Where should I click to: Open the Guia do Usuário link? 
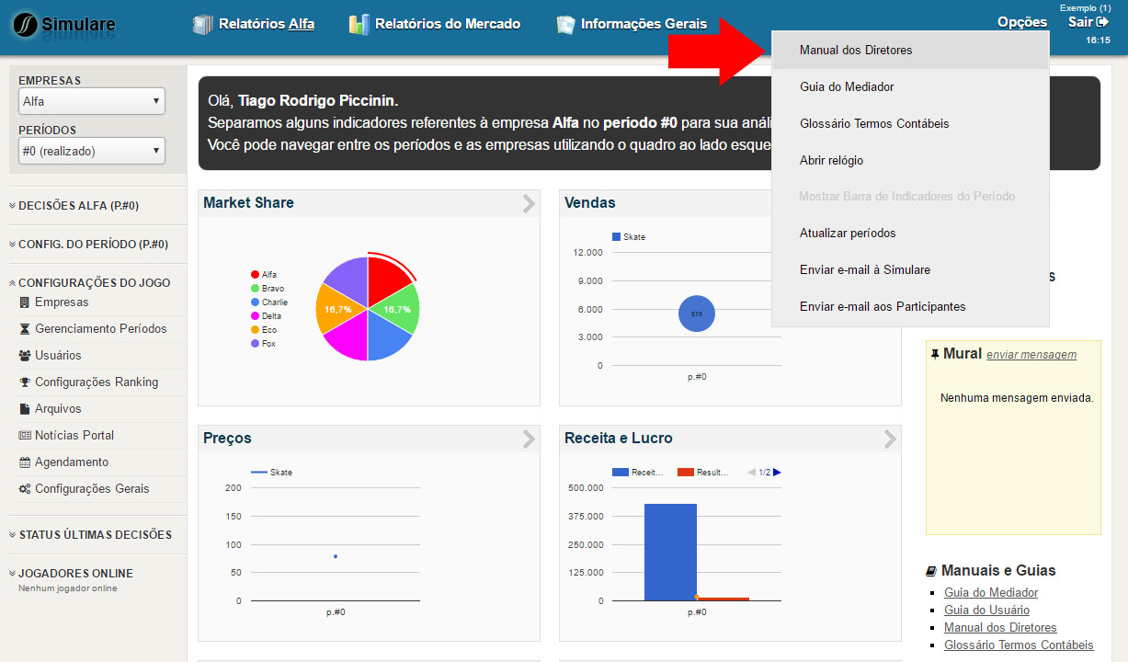(x=986, y=611)
